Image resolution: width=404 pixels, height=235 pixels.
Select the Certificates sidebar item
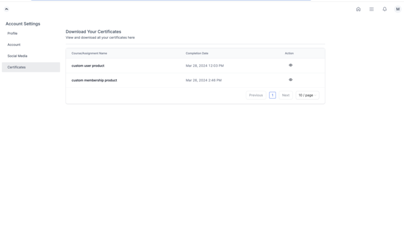tap(31, 67)
